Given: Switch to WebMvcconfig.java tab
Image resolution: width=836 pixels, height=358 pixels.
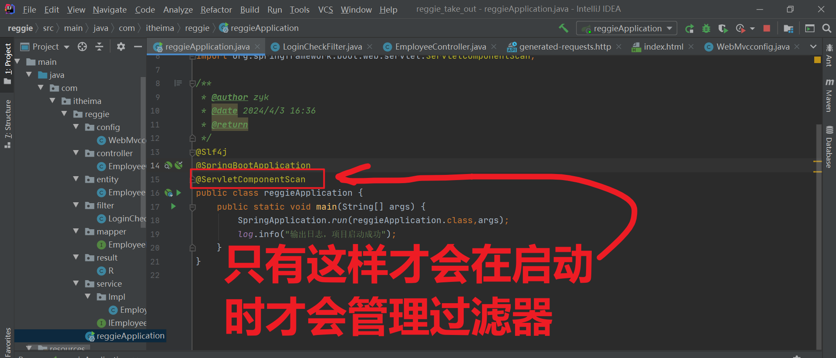Looking at the screenshot, I should [753, 47].
